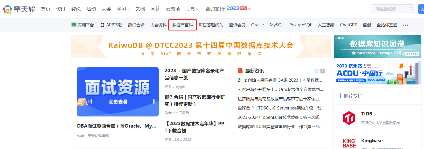Click the 墨天轮 logo
Screen dimensions: 424x149
click(x=19, y=9)
